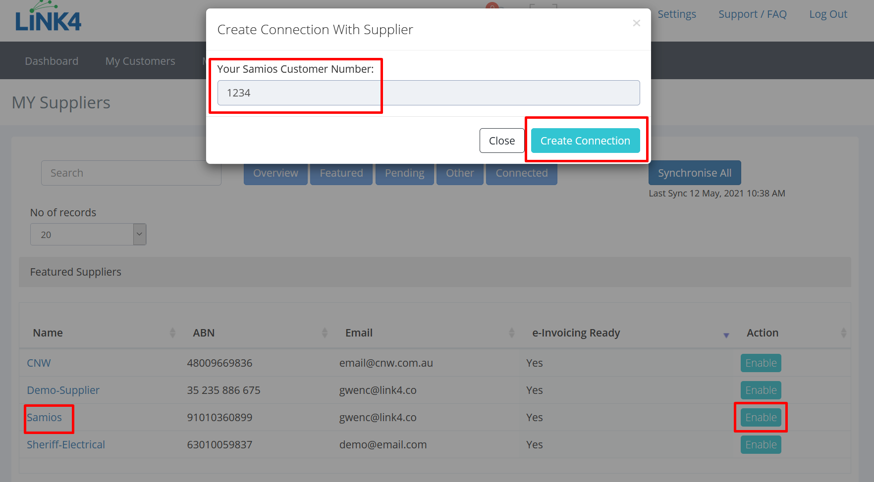Log Out of the account

pos(828,14)
